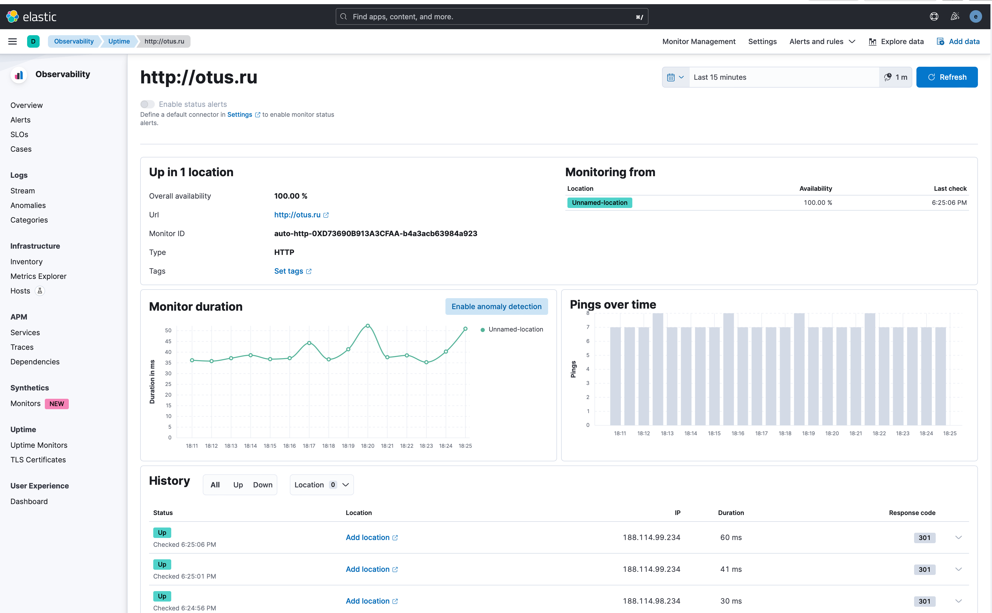Open SLOs in the sidebar
992x613 pixels.
tap(19, 134)
